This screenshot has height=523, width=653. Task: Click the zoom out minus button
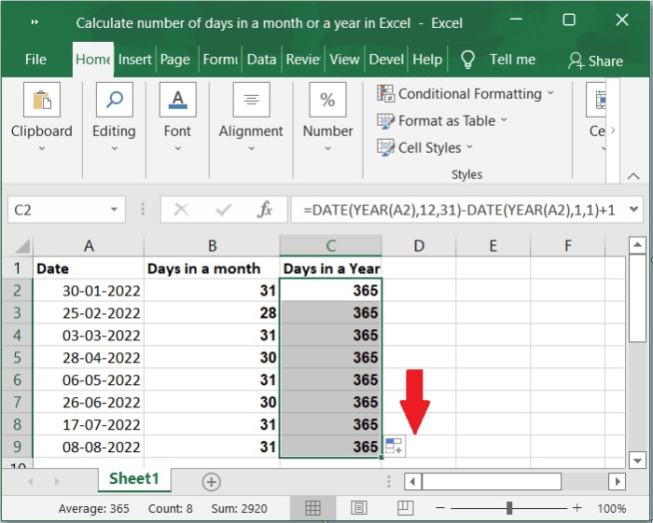click(440, 508)
